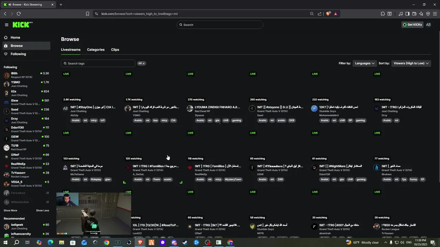Open Brave Wallet icon
Image resolution: width=440 pixels, height=247 pixels.
point(414,14)
